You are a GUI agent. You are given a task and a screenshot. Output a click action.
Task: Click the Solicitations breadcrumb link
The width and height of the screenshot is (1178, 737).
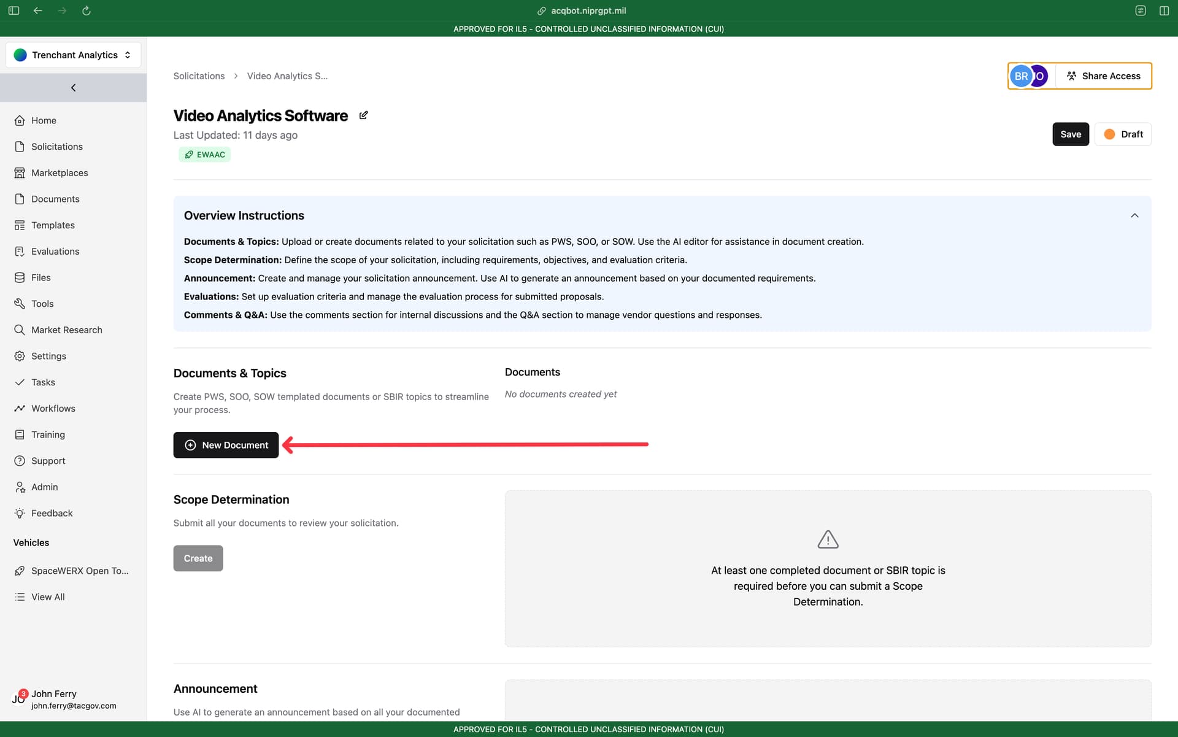pos(199,76)
